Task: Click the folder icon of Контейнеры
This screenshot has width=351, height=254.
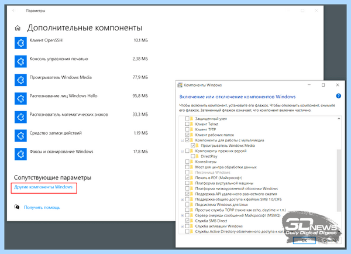Action: pyautogui.click(x=192, y=162)
